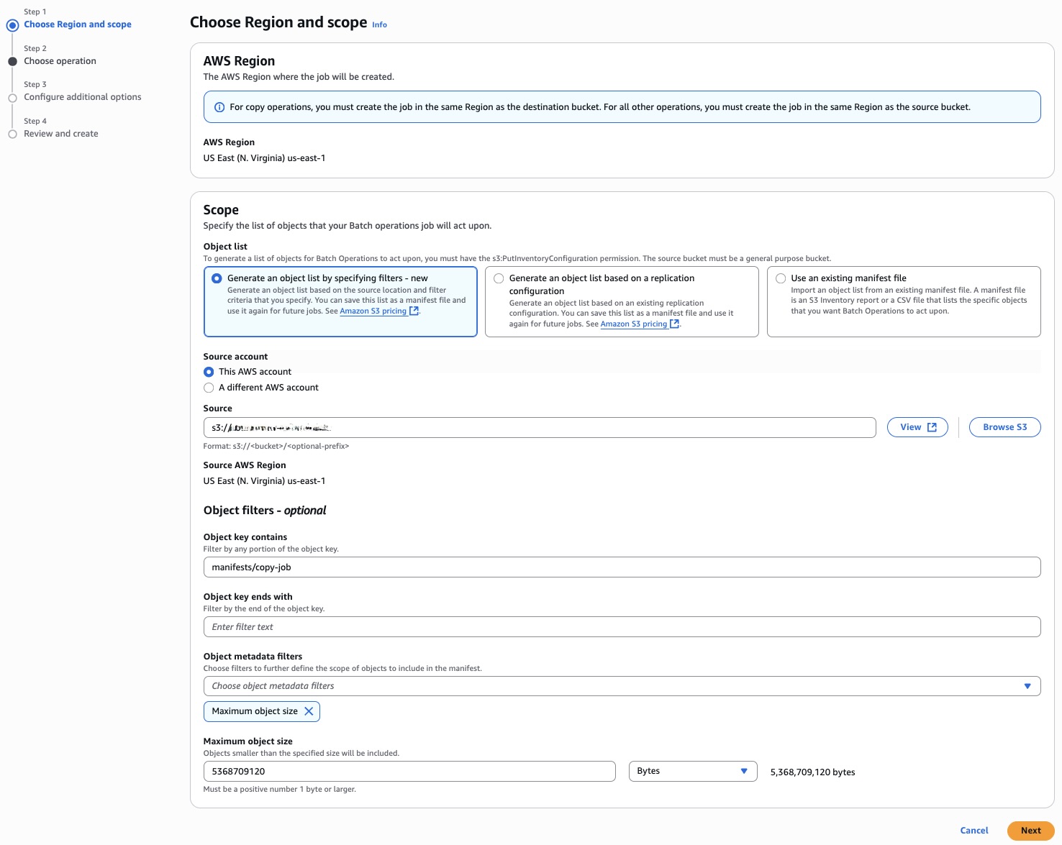Click external link icon in replication configuration card
Image resolution: width=1062 pixels, height=845 pixels.
[x=674, y=324]
